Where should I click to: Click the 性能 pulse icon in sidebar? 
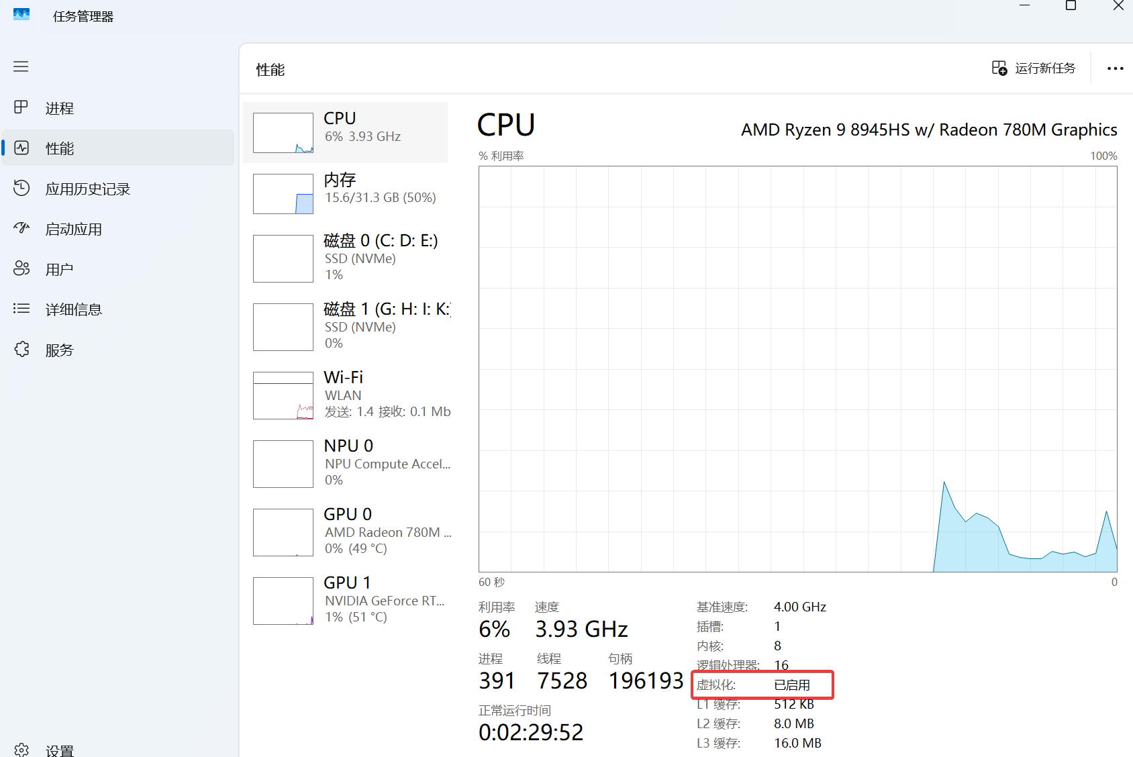point(21,148)
